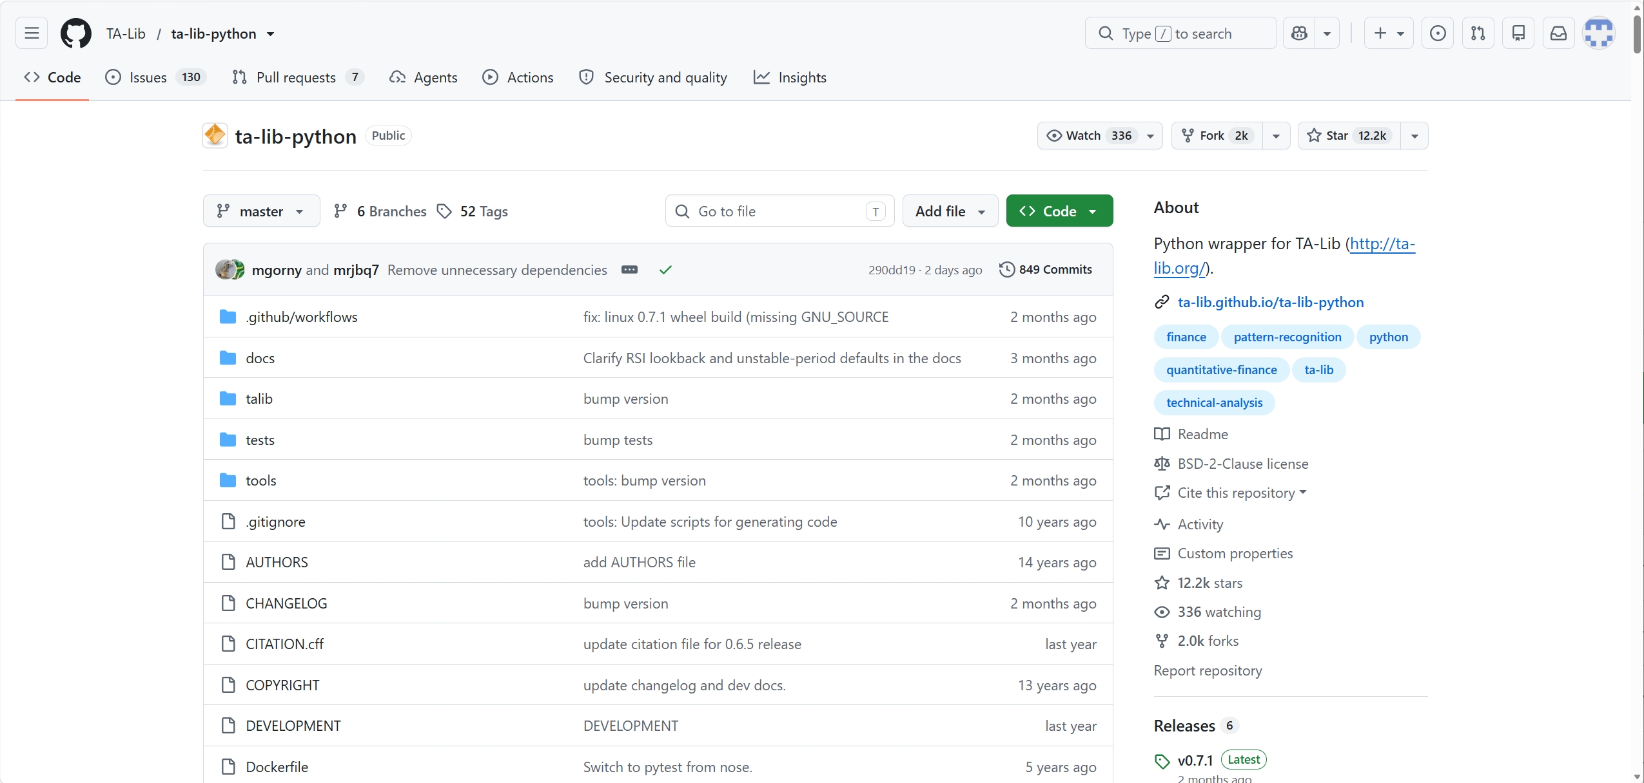Open the Issues inbox icon in header
This screenshot has width=1644, height=783.
[x=1438, y=33]
